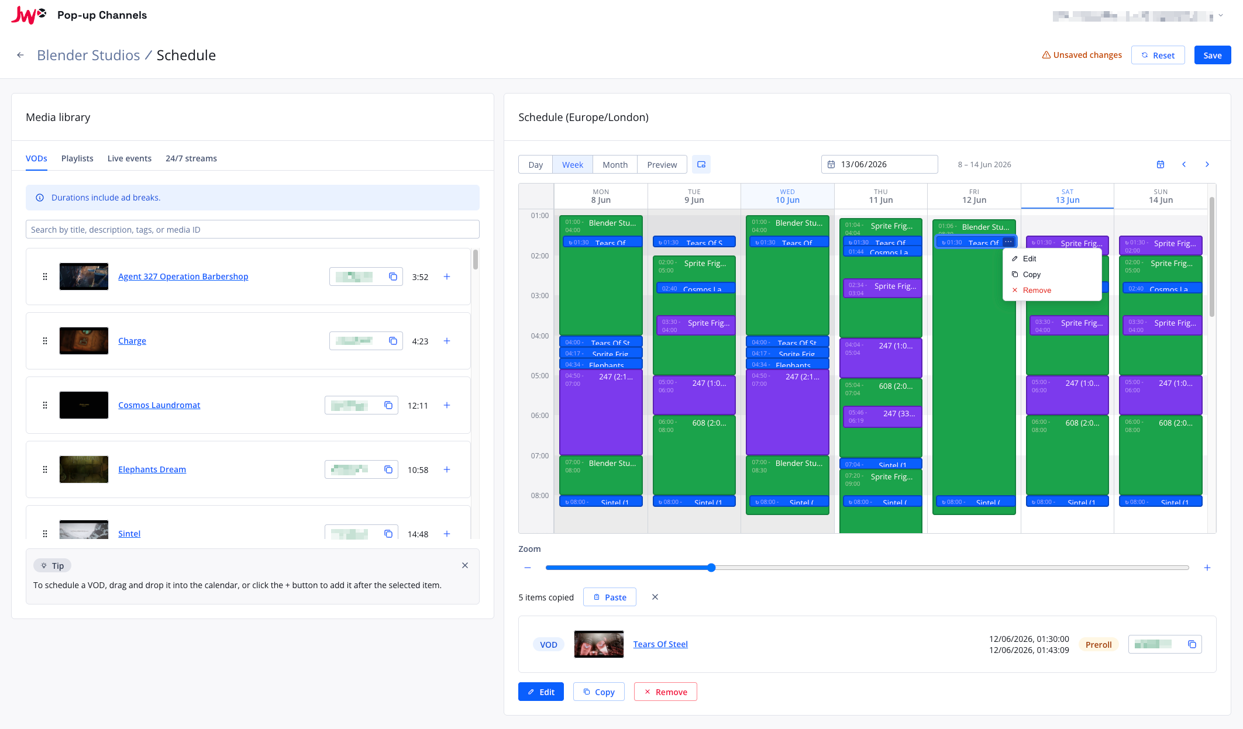Click the media library scrollbar
The height and width of the screenshot is (729, 1243).
(476, 260)
